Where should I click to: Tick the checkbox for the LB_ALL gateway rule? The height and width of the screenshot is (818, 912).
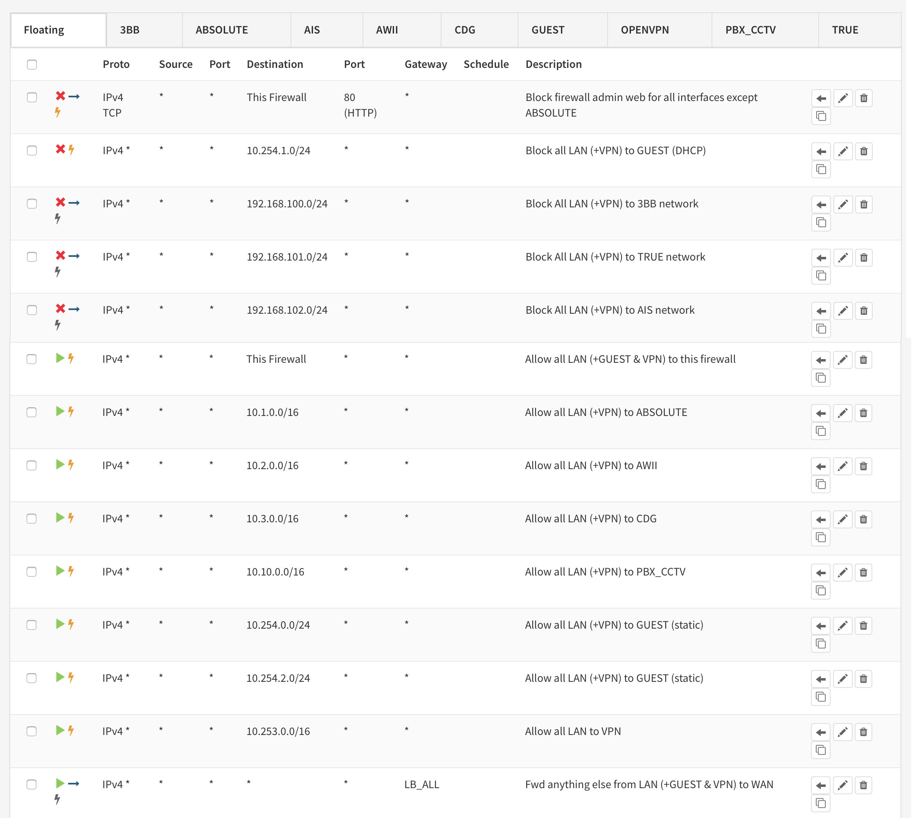pyautogui.click(x=32, y=784)
